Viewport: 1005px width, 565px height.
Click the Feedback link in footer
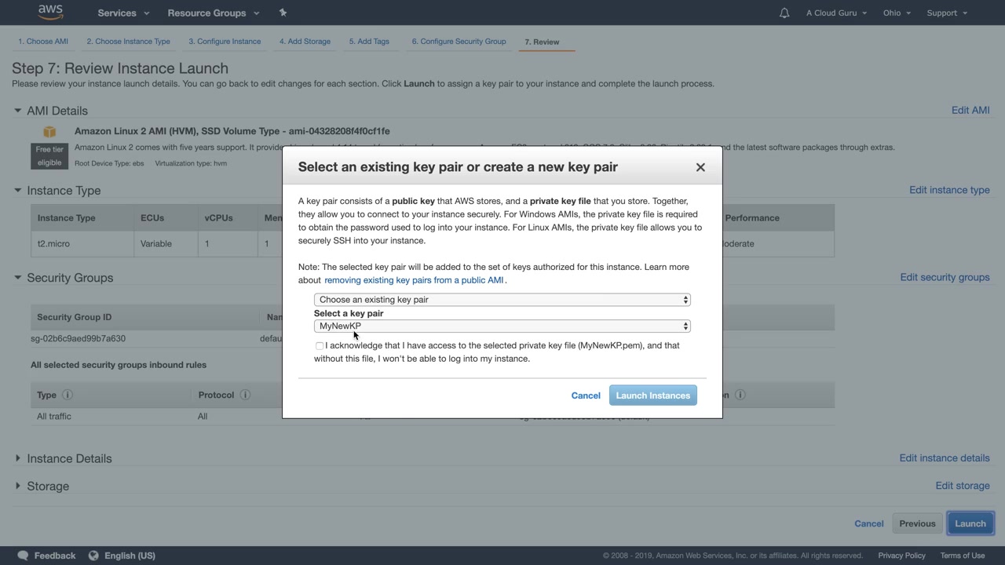pyautogui.click(x=55, y=556)
